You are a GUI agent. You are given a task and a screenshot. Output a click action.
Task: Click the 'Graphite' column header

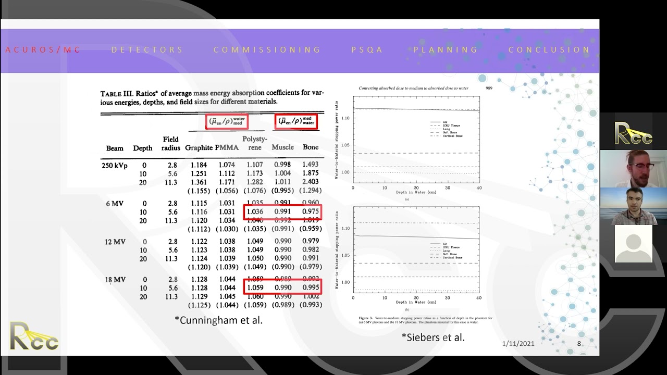[x=199, y=148]
